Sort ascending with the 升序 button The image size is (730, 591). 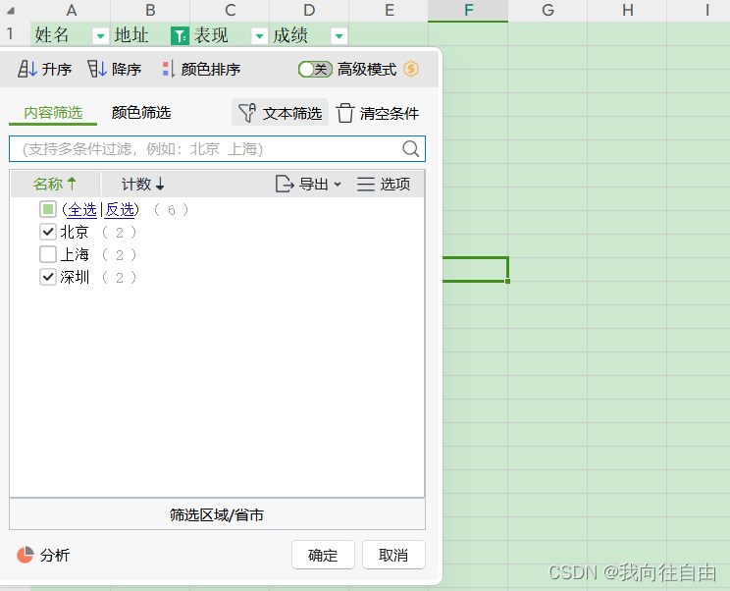point(44,70)
